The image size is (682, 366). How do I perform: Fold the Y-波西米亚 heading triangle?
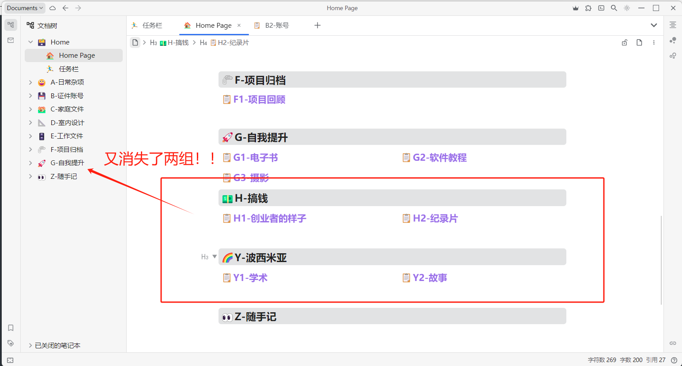(215, 256)
